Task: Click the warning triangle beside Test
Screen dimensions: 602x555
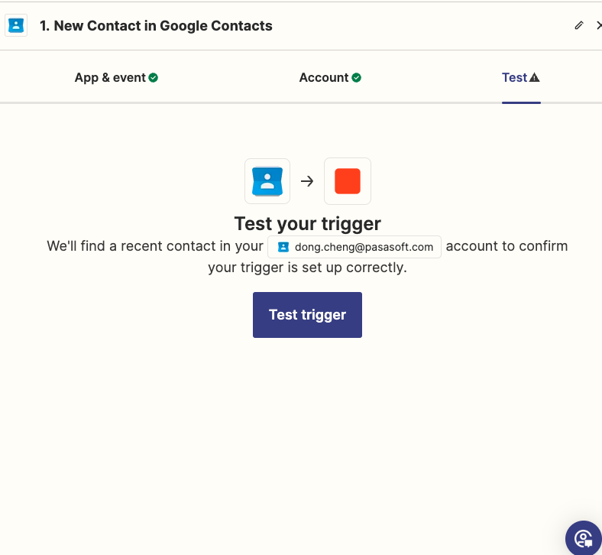Action: pyautogui.click(x=535, y=77)
